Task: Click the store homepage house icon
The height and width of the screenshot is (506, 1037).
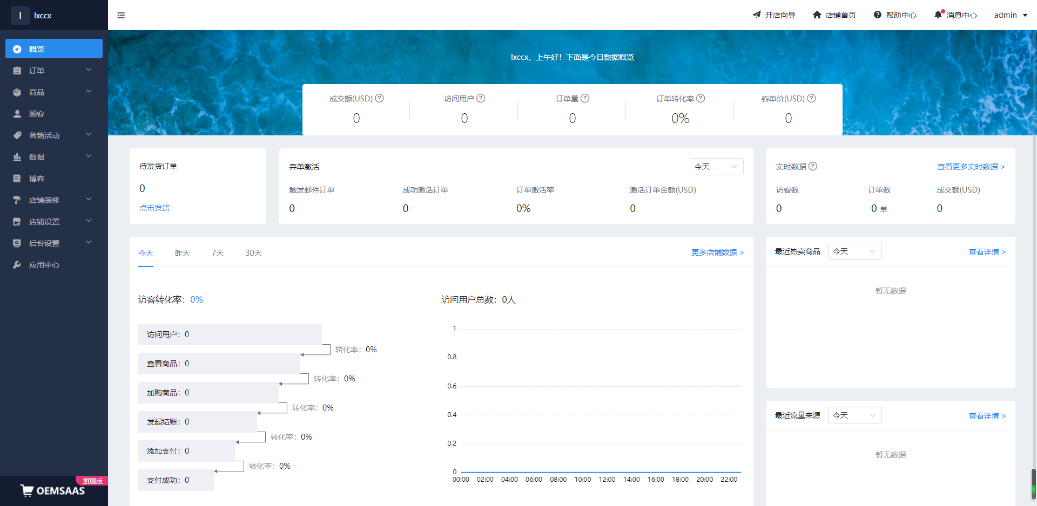Action: coord(817,15)
